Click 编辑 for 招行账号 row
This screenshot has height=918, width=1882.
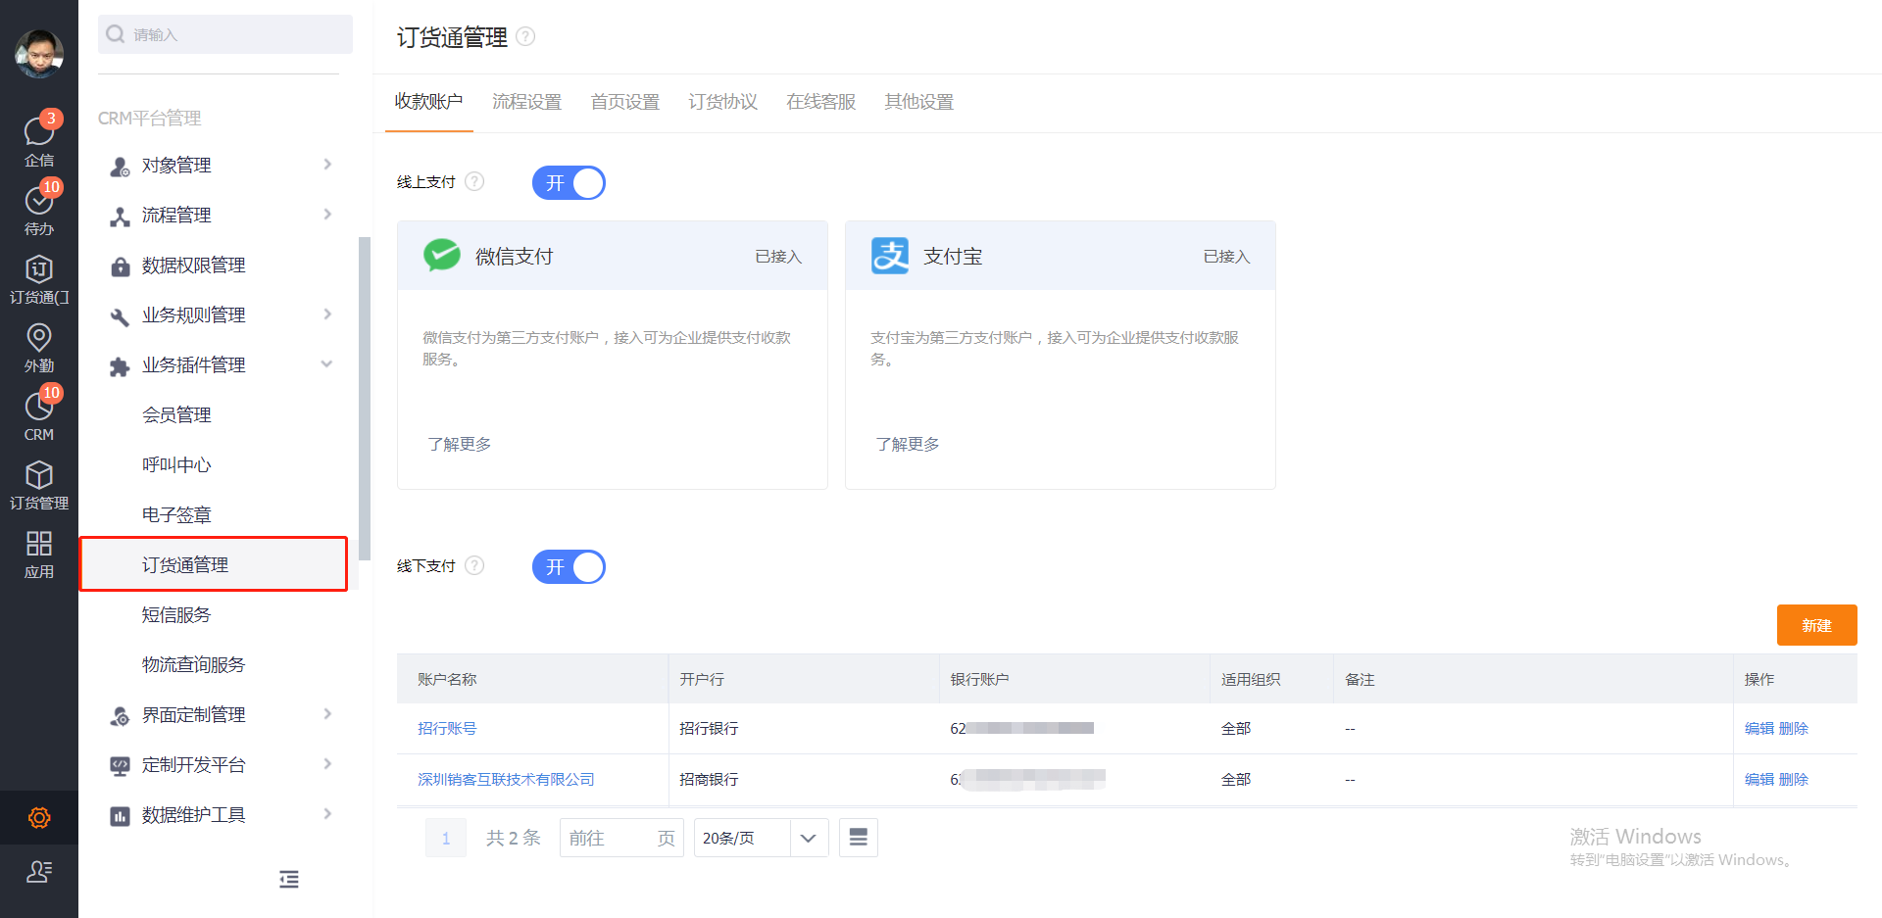[1759, 728]
